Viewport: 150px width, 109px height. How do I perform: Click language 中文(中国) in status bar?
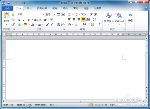(41, 105)
